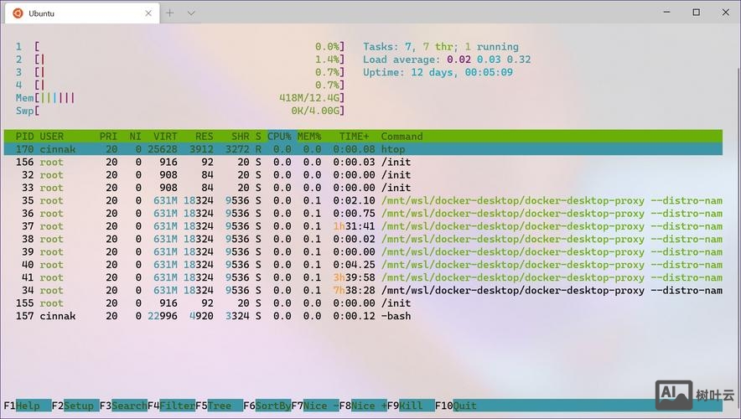Close the Ubuntu terminal tab

147,13
